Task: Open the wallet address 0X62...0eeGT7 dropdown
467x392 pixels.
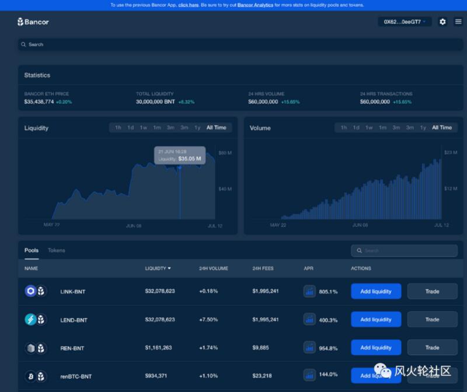Action: [405, 22]
